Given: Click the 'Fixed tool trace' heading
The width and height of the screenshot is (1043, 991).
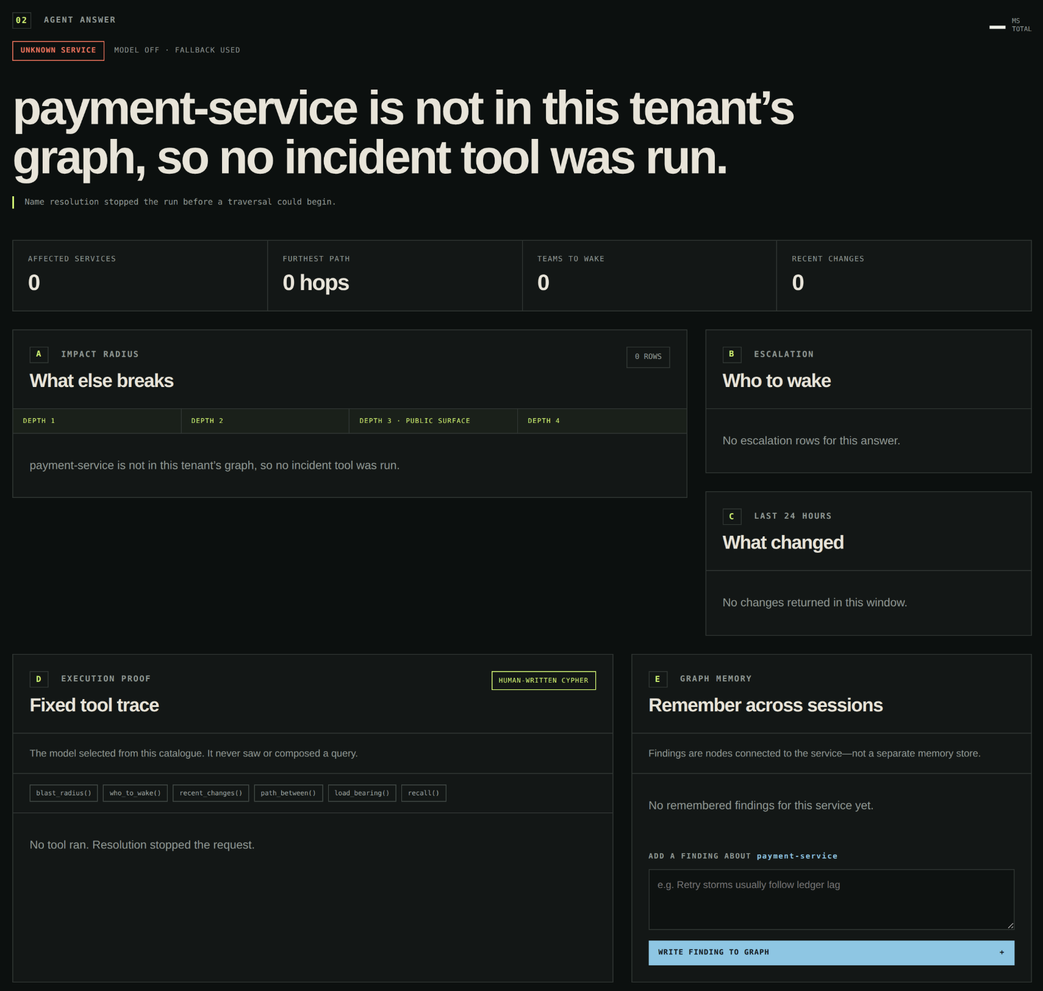Looking at the screenshot, I should 95,705.
